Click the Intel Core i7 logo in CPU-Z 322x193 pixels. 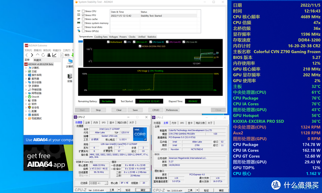(x=140, y=134)
